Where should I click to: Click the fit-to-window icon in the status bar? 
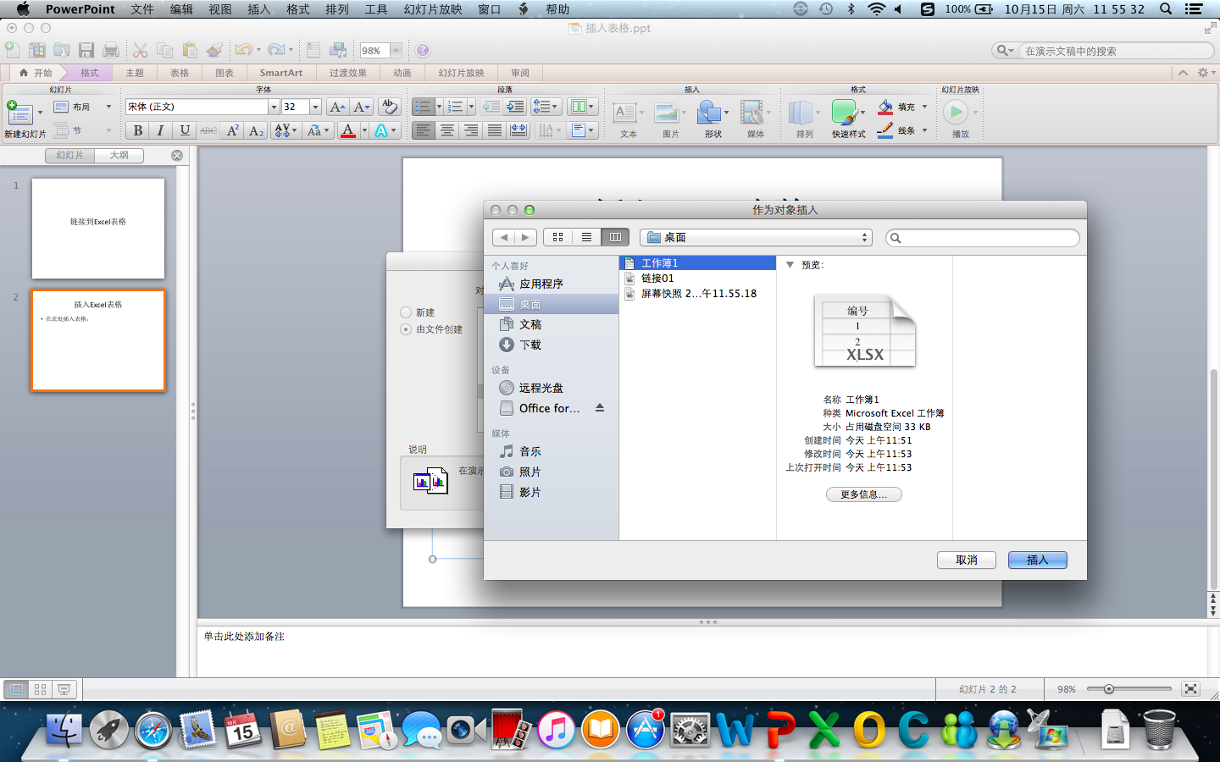click(x=1190, y=689)
